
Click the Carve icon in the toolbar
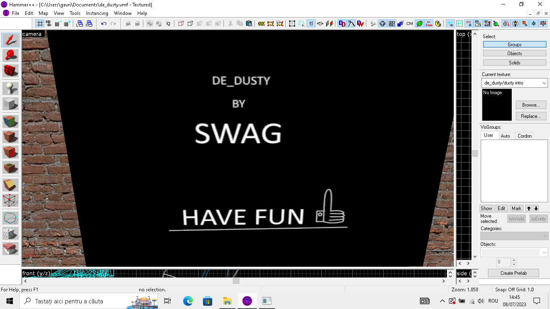(128, 24)
